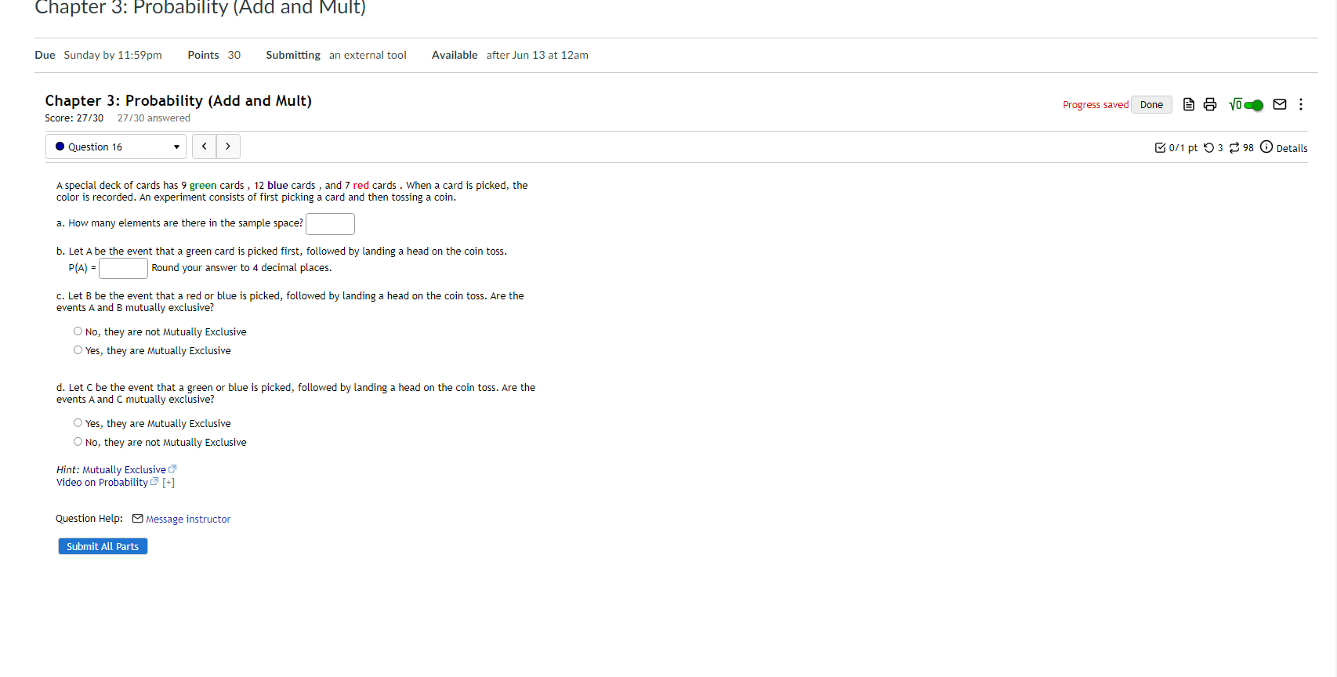Image resolution: width=1337 pixels, height=677 pixels.
Task: Click the Message instructor link
Action: click(x=188, y=520)
